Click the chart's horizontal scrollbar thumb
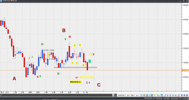The height and width of the screenshot is (100, 189). click(113, 95)
